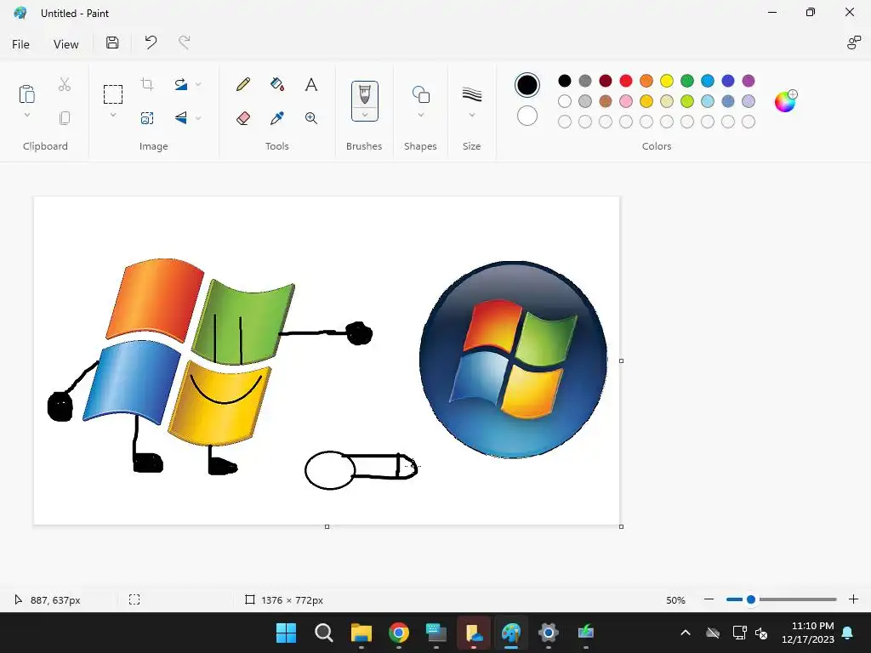Screen dimensions: 871x653
Task: Expand the Selection options dropdown
Action: pos(113,115)
